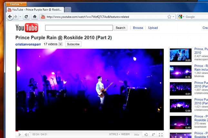The height and width of the screenshot is (138, 208).
Task: Mute the video with the speaker icon
Action: point(26,134)
